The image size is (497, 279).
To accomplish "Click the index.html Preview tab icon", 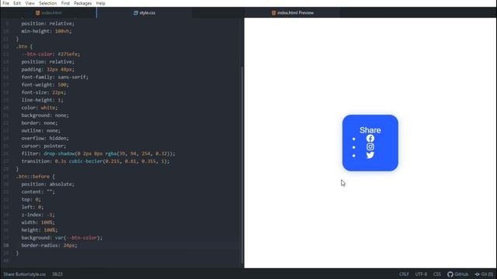I will tap(273, 13).
